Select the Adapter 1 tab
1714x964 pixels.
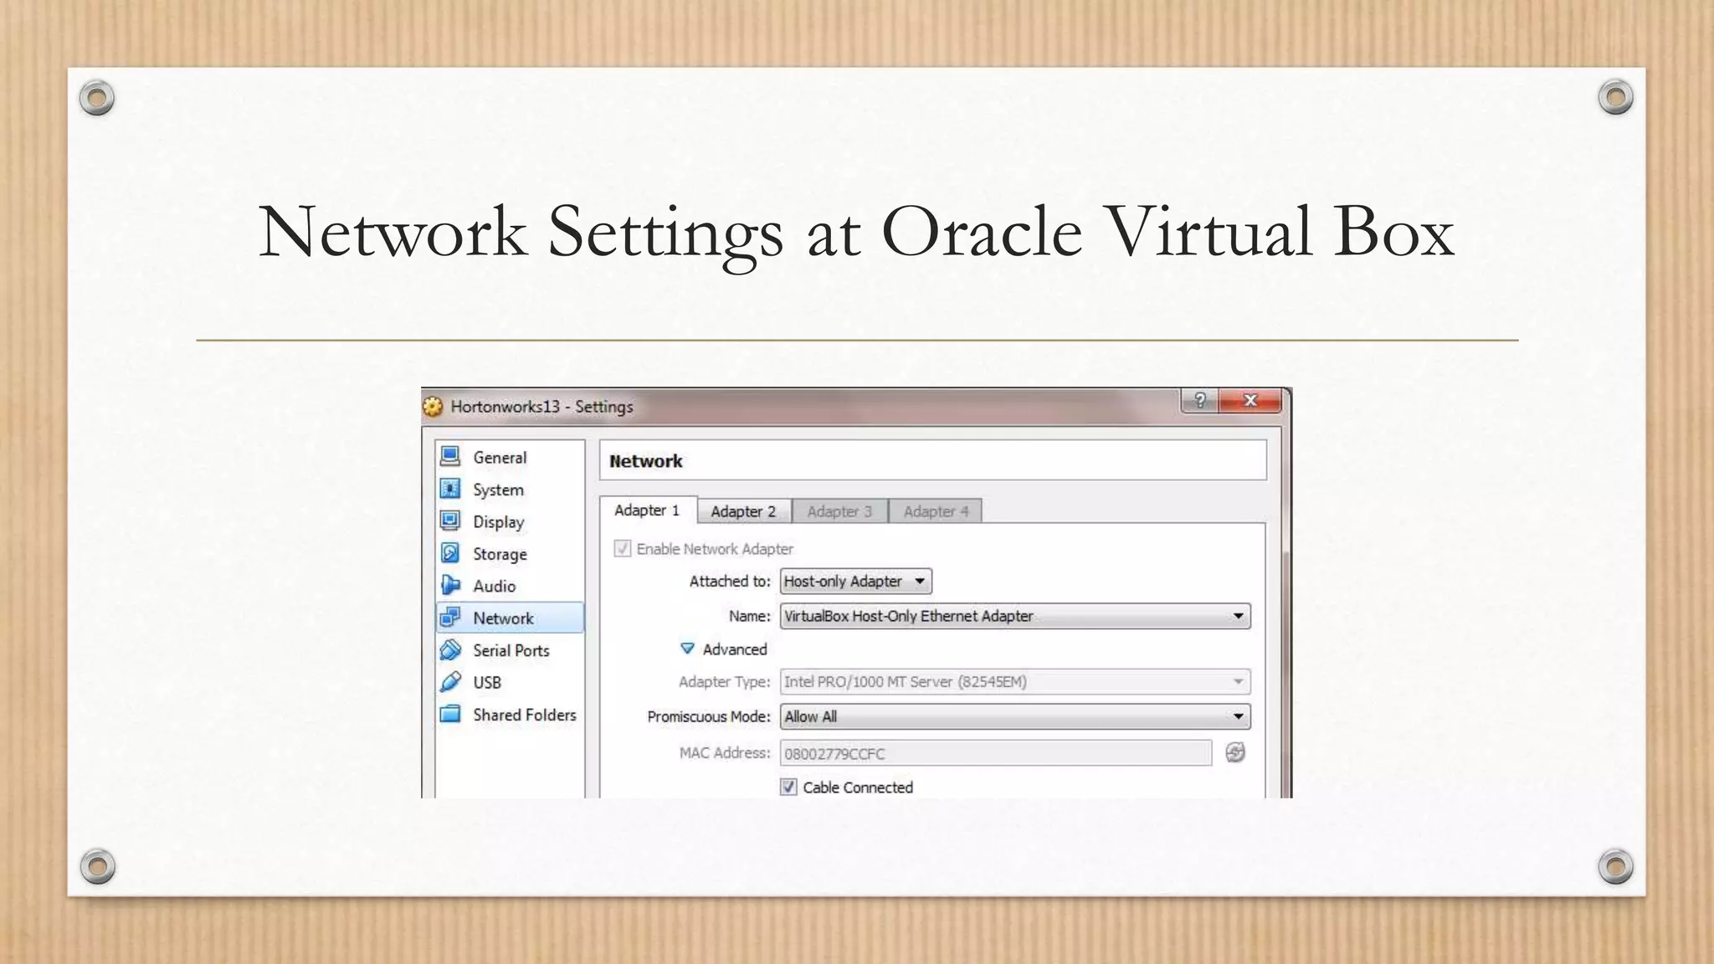[x=647, y=510]
